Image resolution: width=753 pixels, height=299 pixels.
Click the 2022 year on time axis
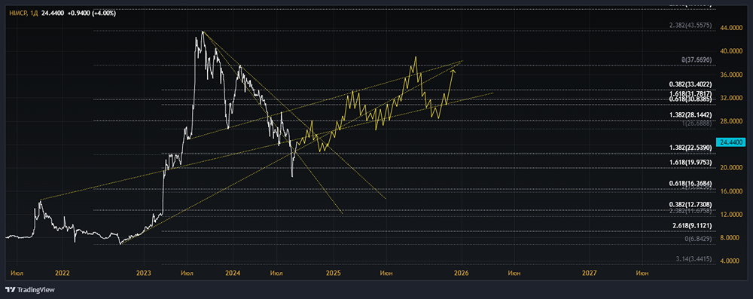point(62,273)
